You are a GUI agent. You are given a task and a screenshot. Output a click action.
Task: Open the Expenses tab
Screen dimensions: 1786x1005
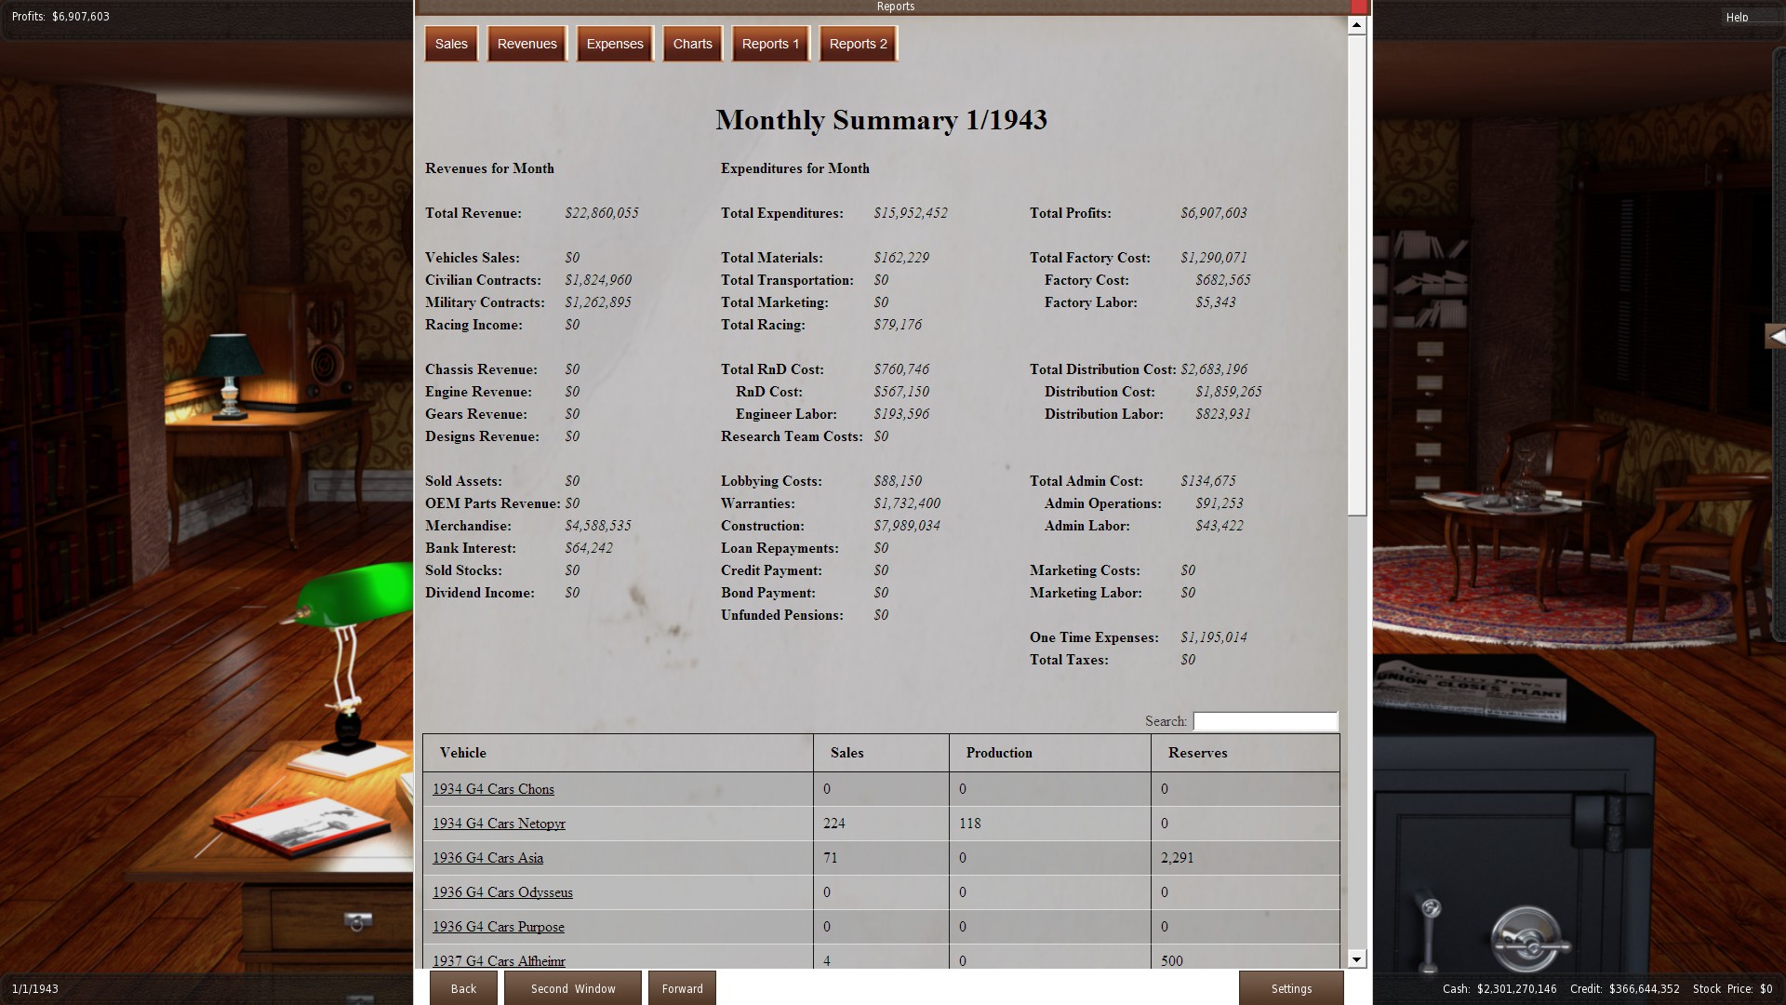coord(614,44)
